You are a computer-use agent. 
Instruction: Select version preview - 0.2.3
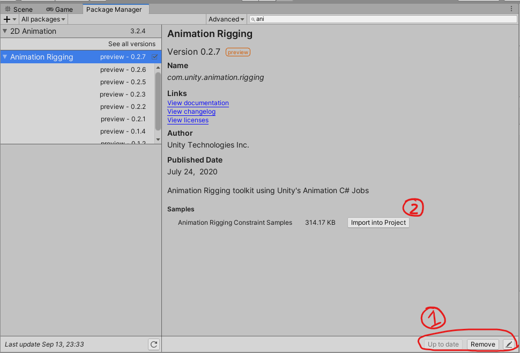point(123,94)
